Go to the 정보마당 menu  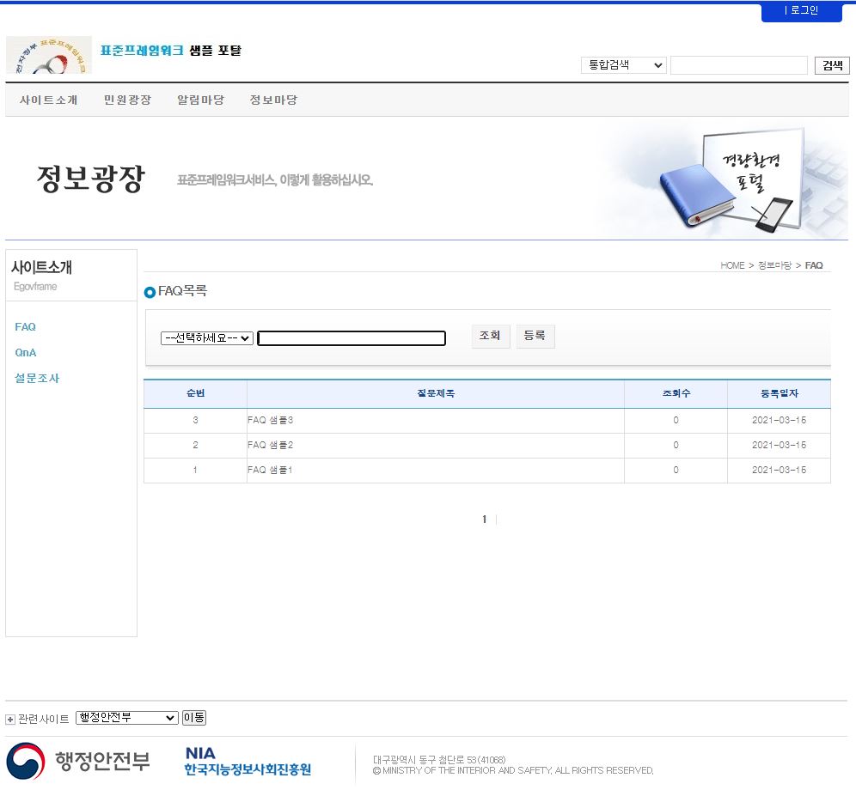click(273, 100)
